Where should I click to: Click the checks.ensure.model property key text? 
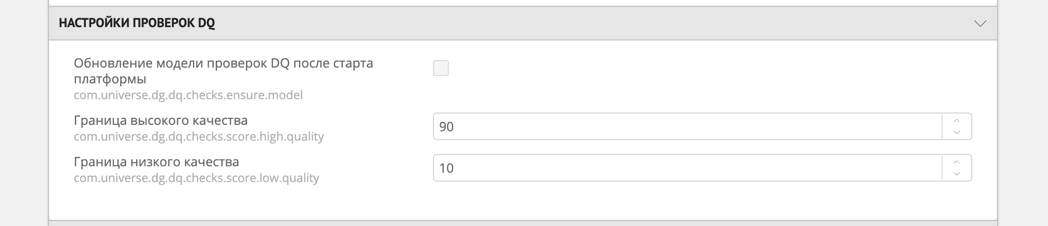pyautogui.click(x=188, y=95)
